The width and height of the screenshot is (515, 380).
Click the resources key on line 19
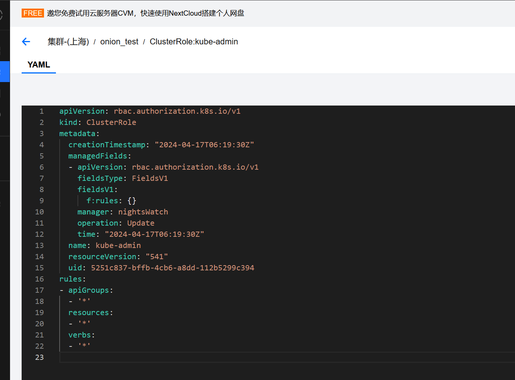coord(89,313)
